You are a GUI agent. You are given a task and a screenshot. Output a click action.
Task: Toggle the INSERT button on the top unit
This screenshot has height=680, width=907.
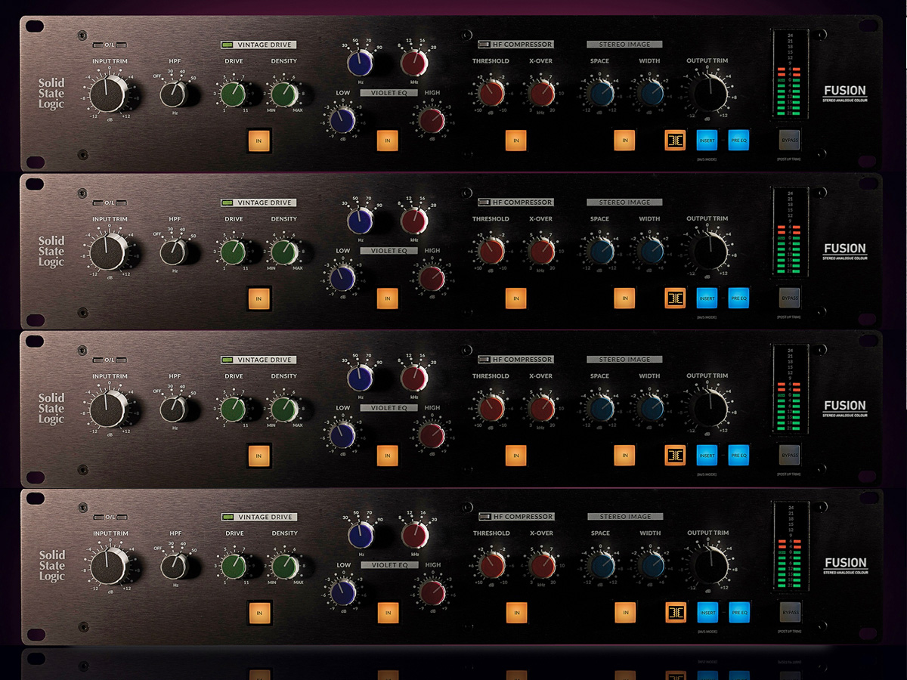tap(707, 140)
